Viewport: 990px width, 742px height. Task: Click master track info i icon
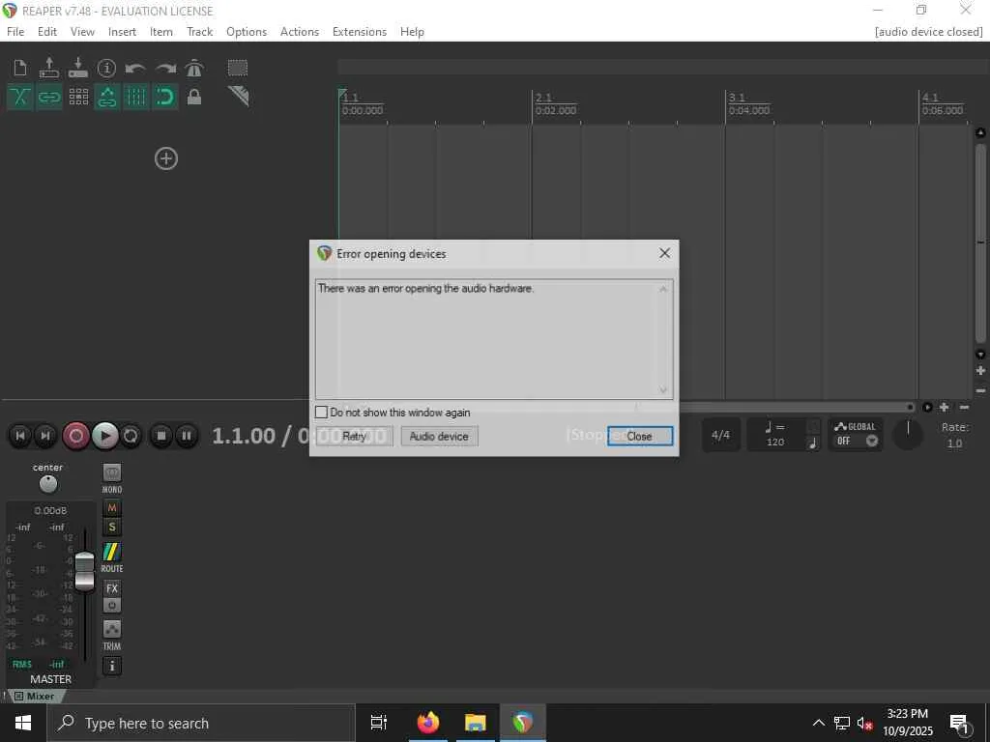point(112,666)
